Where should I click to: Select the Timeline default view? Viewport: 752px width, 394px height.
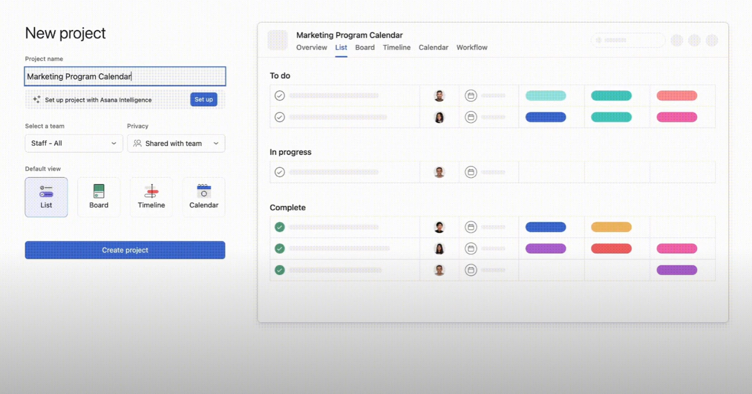[x=151, y=197]
